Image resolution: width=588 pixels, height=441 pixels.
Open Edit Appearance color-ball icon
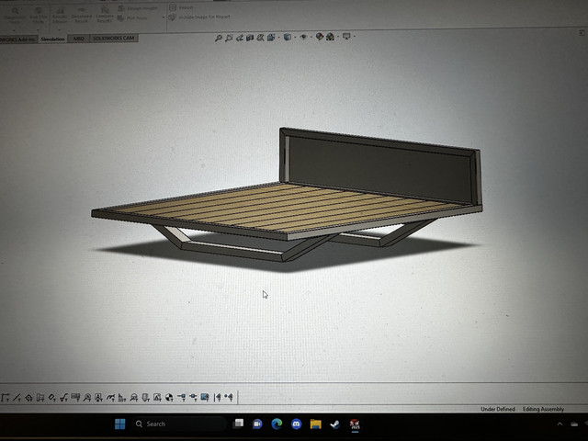[x=320, y=37]
